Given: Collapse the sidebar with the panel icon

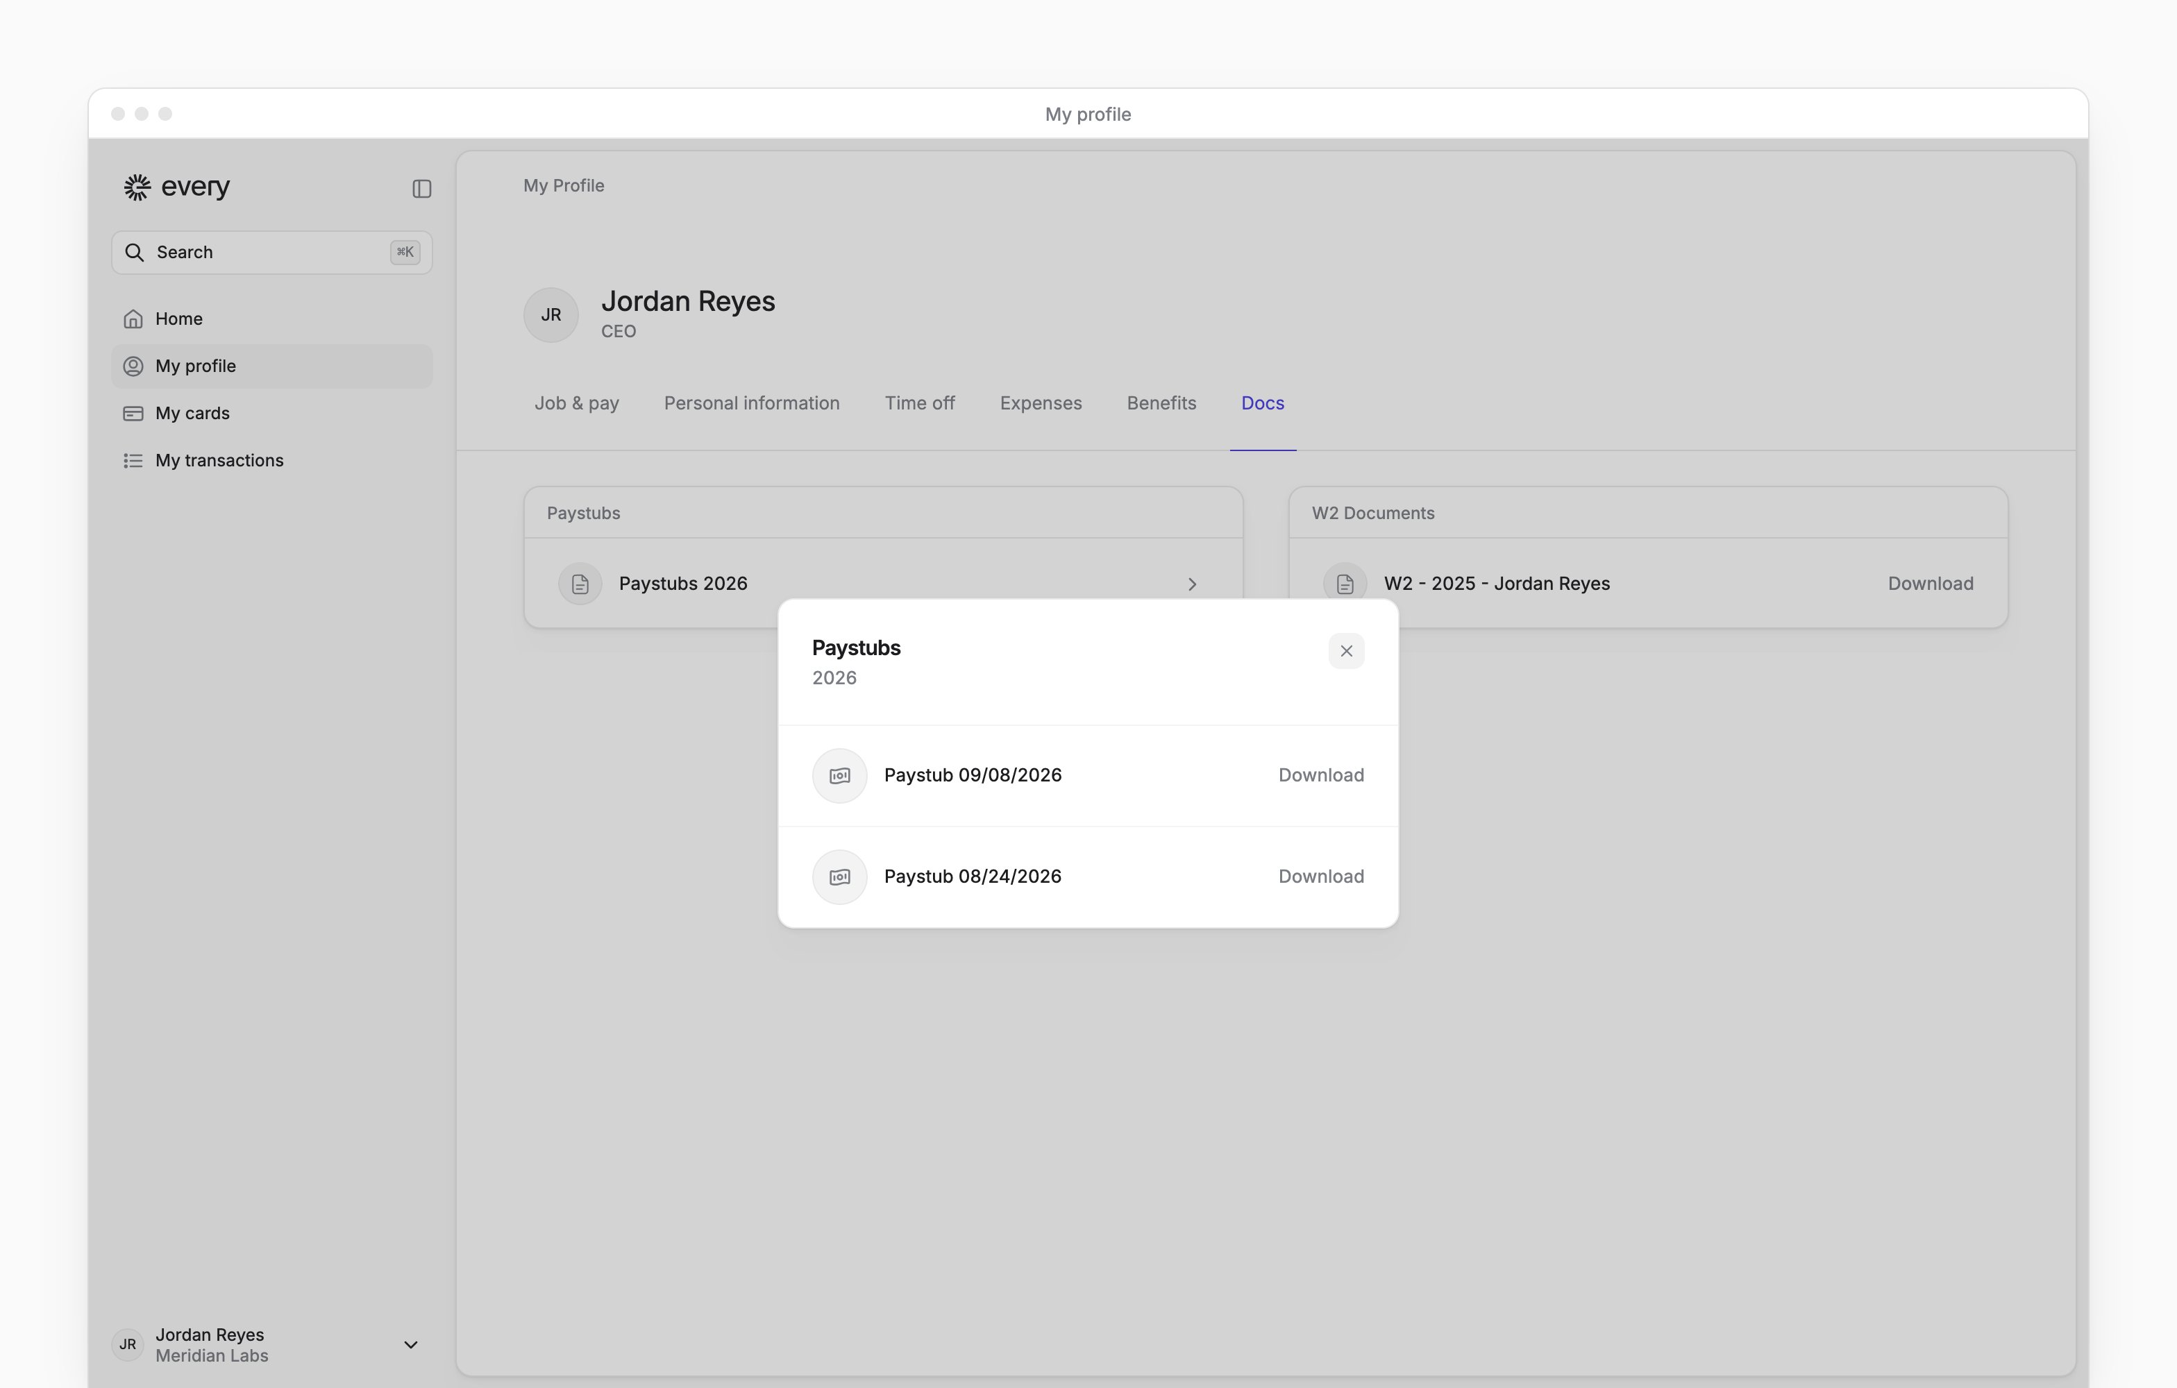Looking at the screenshot, I should [x=421, y=189].
